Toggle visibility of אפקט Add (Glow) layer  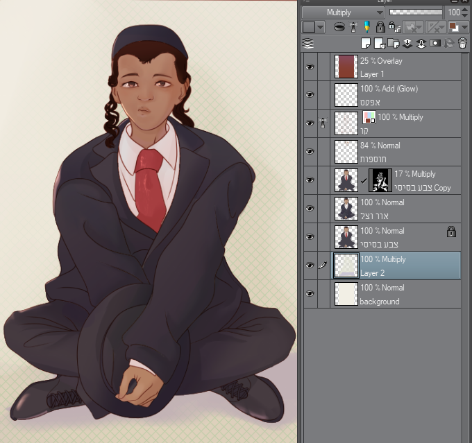pos(310,95)
